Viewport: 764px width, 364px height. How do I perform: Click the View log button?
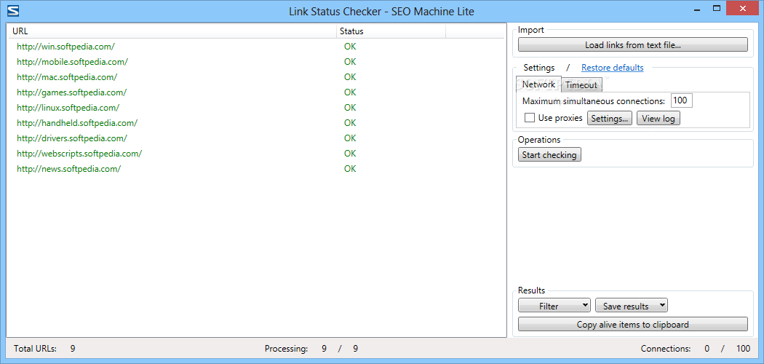[658, 119]
